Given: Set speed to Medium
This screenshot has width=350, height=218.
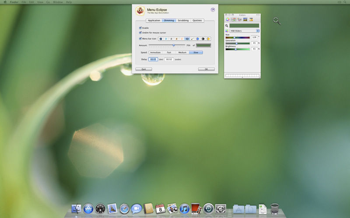Looking at the screenshot, I should pyautogui.click(x=182, y=52).
